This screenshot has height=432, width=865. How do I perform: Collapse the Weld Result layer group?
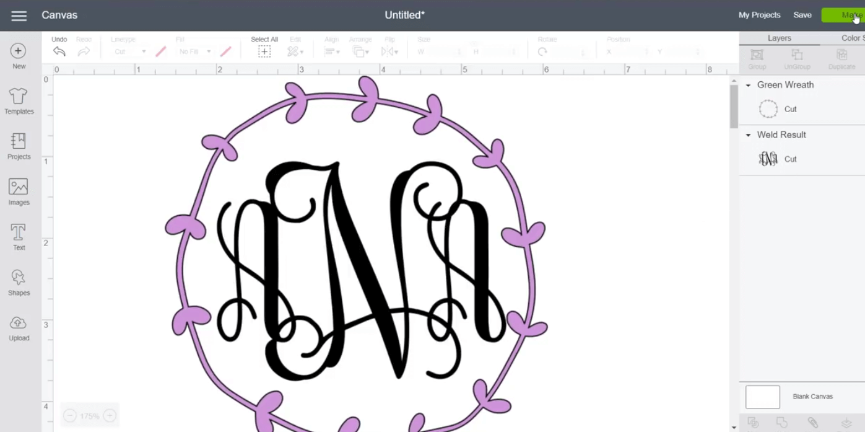749,134
